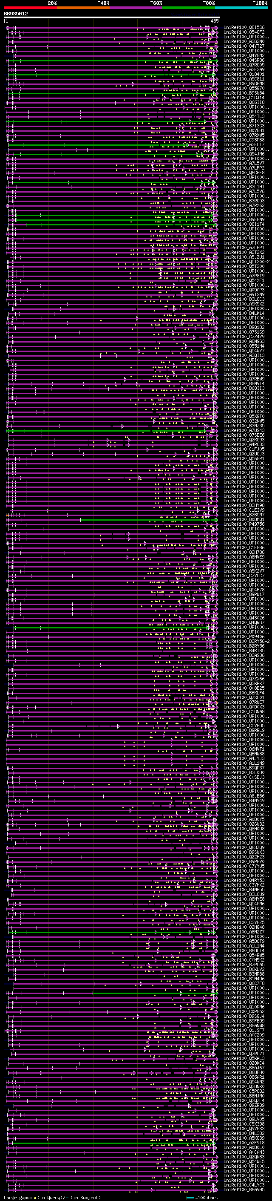Select UniRef100_A5C811 label
272x1201 pixels.
coord(244,79)
